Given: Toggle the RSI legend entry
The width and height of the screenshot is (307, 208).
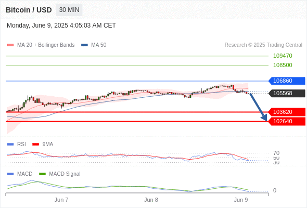Looking at the screenshot, I should [x=17, y=144].
